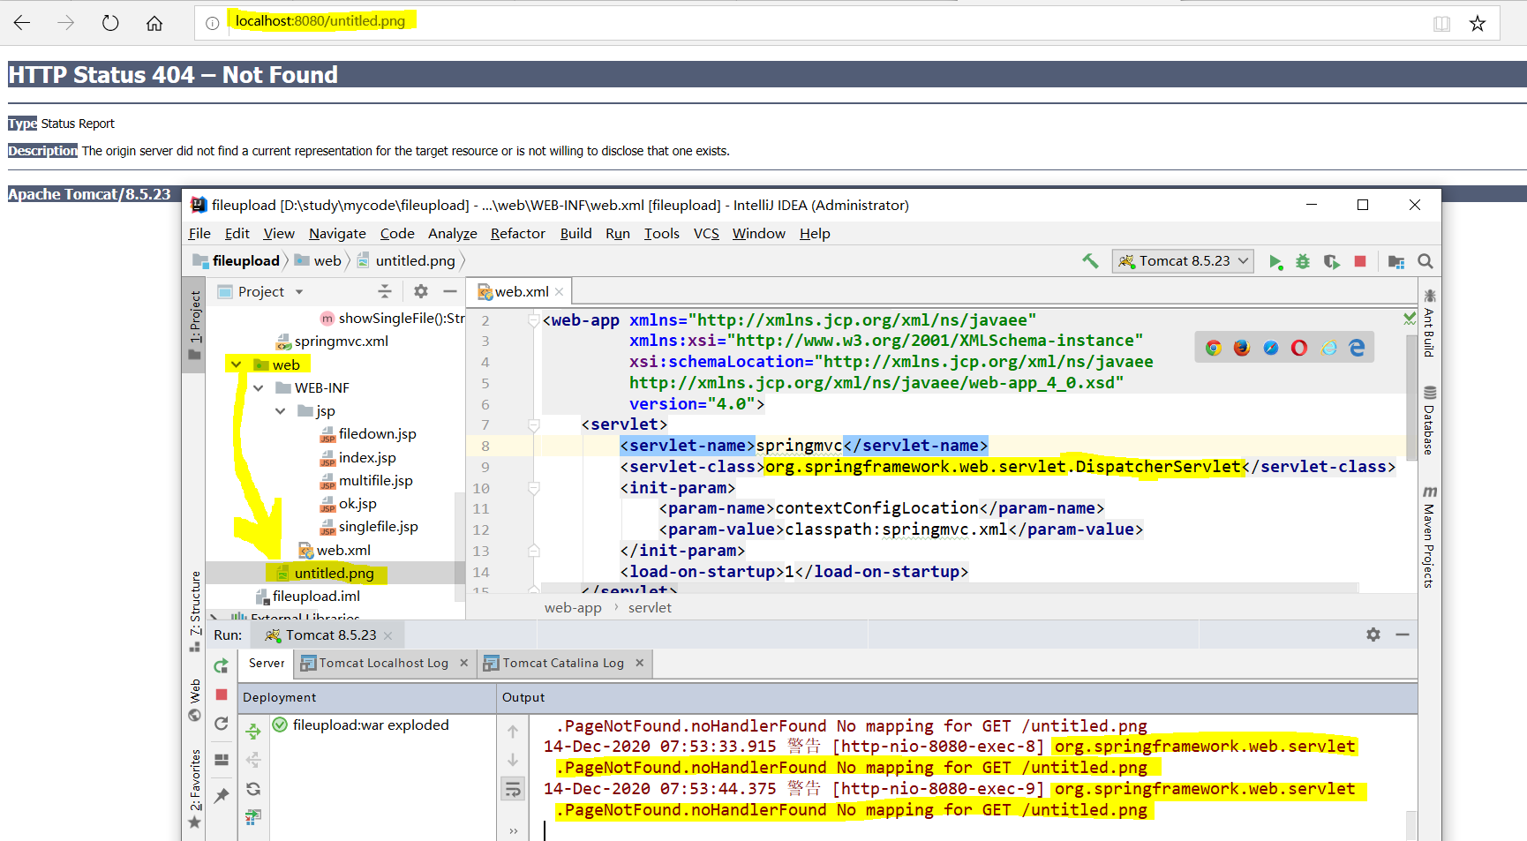Open the Edit menu

pos(237,234)
